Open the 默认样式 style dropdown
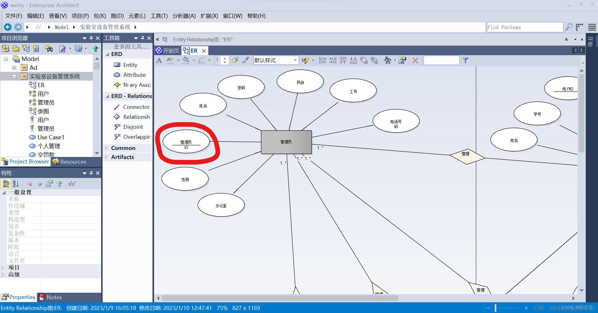The width and height of the screenshot is (598, 313). point(295,60)
